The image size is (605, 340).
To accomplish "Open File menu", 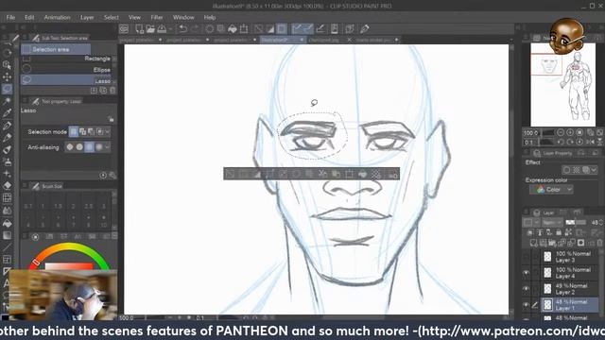I will 10,17.
